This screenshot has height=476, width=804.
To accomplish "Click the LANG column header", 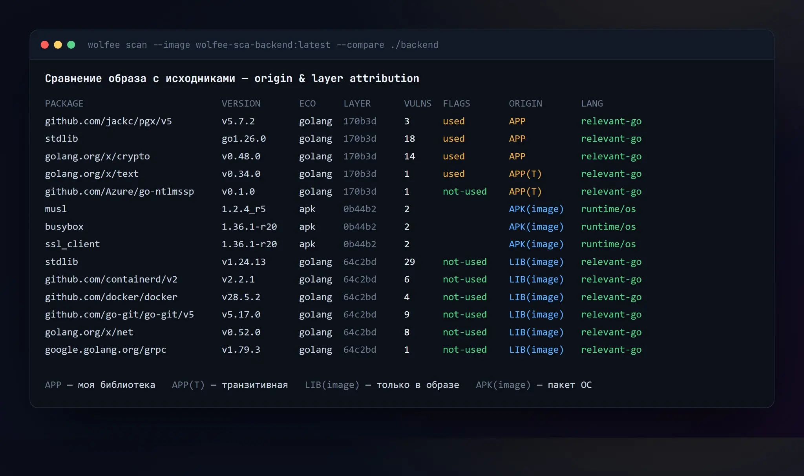I will coord(592,104).
